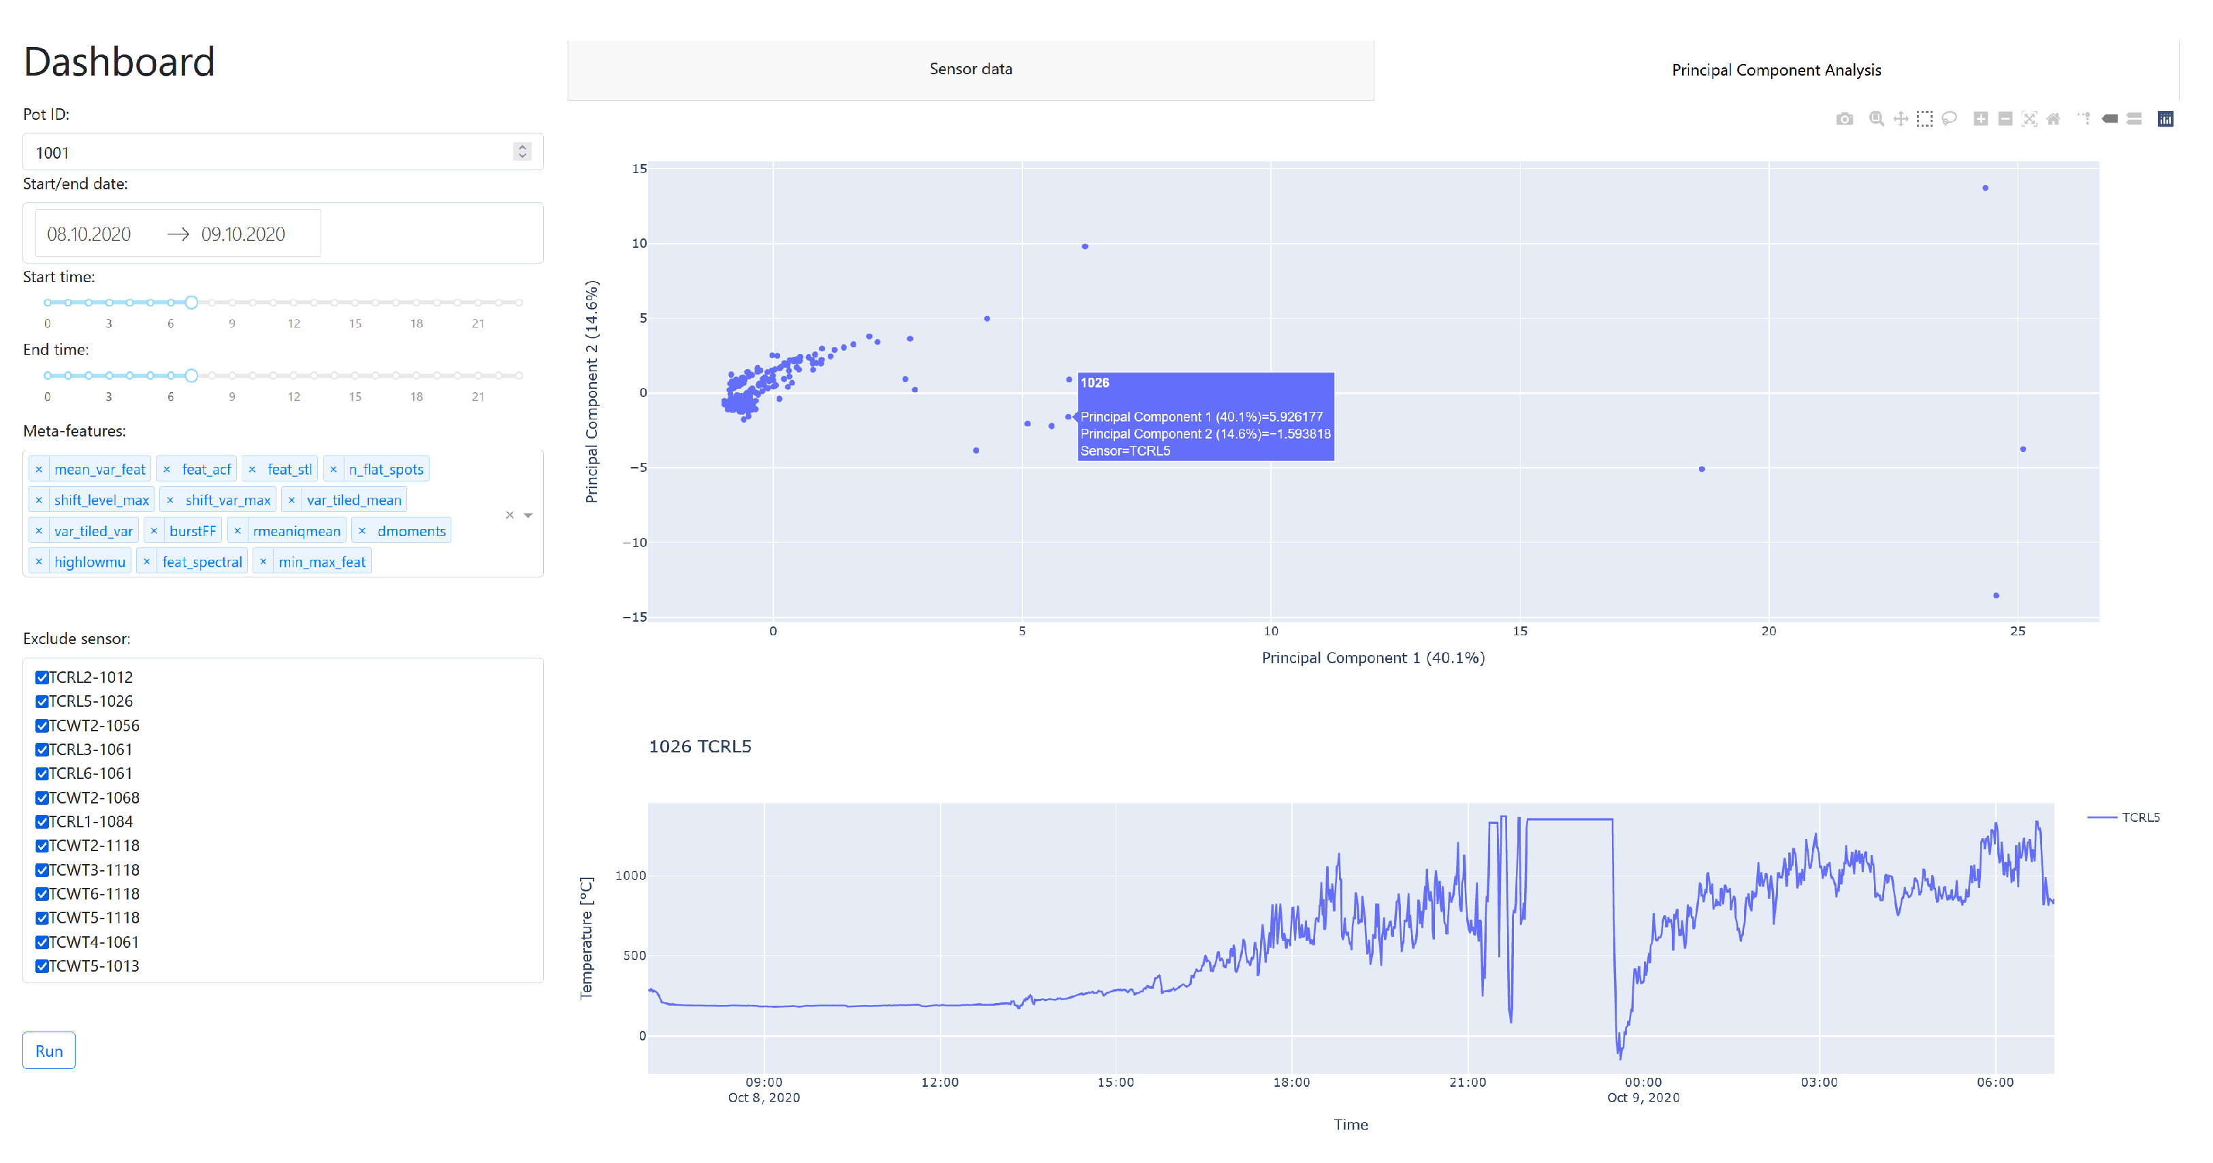Image resolution: width=2213 pixels, height=1163 pixels.
Task: Toggle spike lines in the modebar
Action: (2085, 118)
